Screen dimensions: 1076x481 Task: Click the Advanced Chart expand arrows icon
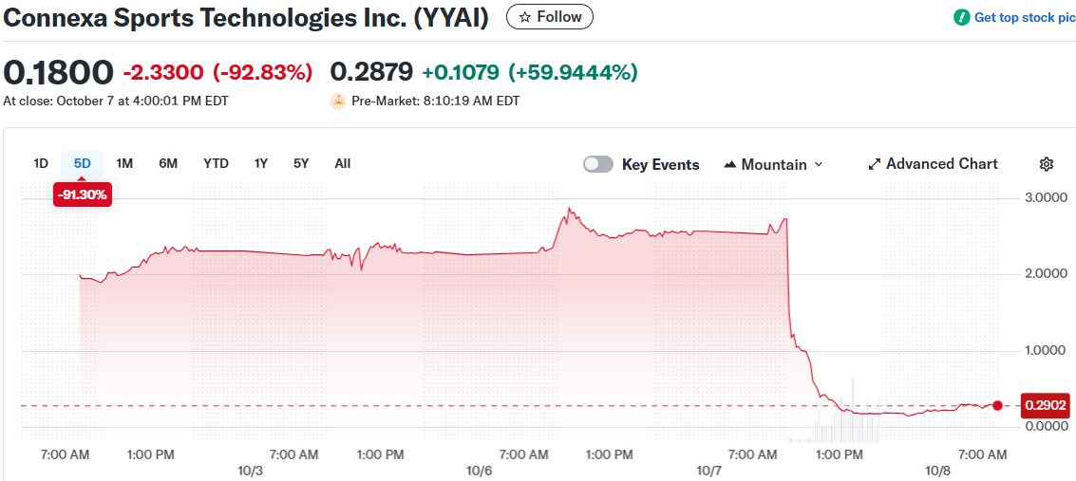click(x=875, y=164)
